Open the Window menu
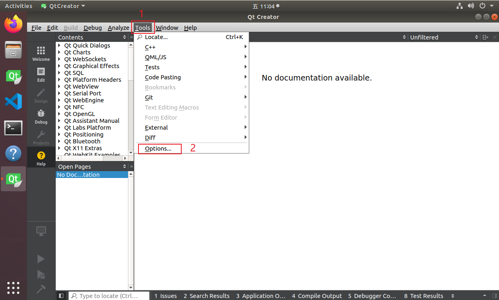The image size is (499, 300). point(167,27)
